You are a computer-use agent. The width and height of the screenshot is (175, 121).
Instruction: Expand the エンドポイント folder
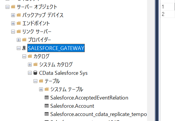click(13, 23)
